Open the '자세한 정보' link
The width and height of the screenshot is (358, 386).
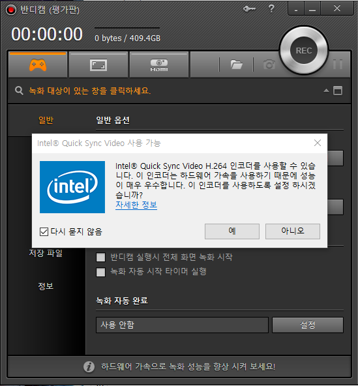[x=136, y=205]
